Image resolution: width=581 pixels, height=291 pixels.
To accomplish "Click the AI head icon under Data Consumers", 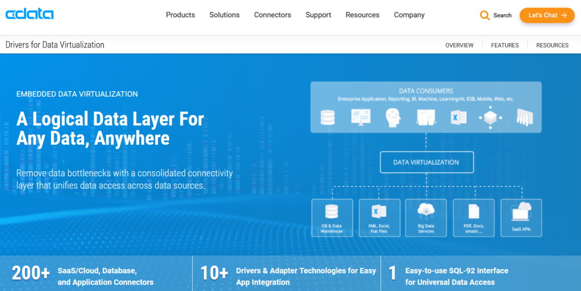I will [x=393, y=118].
